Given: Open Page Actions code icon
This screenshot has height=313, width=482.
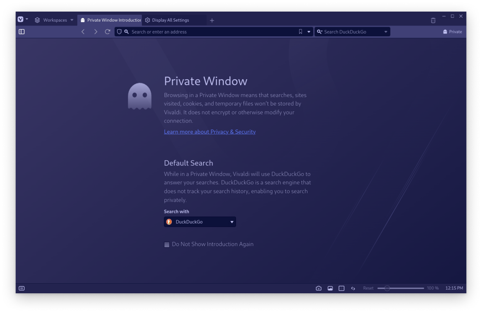Looking at the screenshot, I should tap(353, 288).
